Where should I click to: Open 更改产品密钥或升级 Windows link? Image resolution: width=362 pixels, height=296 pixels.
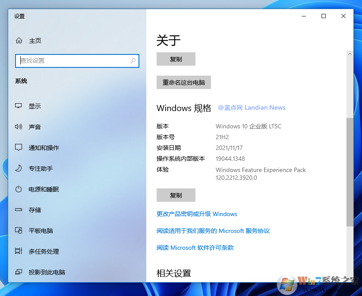click(x=197, y=214)
